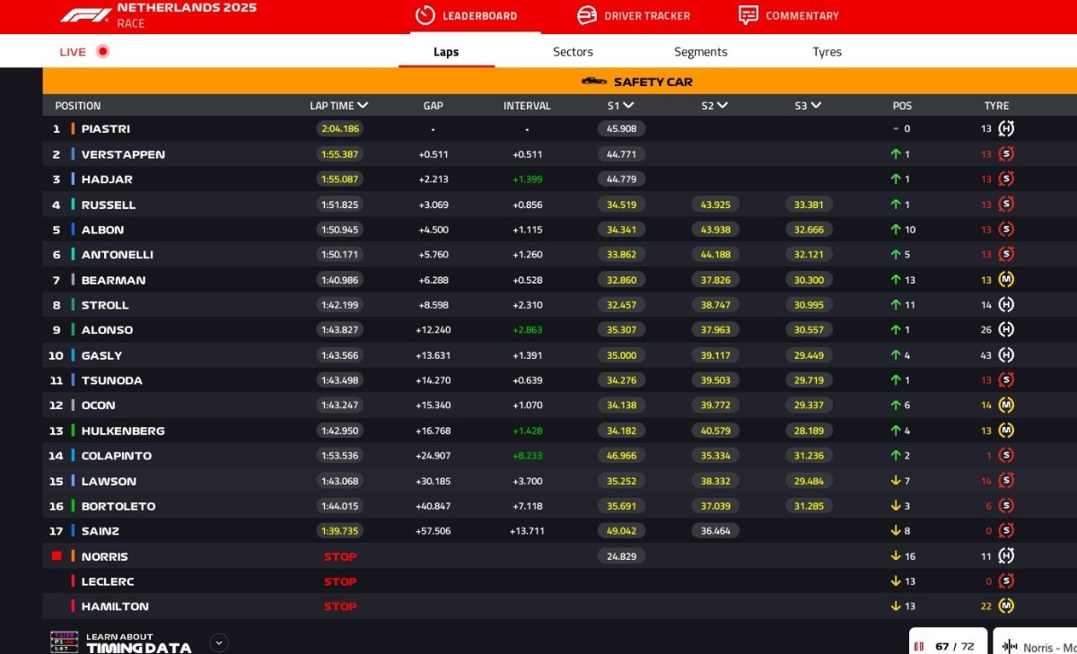Click Piastri's hard tyre icon

click(x=1006, y=129)
